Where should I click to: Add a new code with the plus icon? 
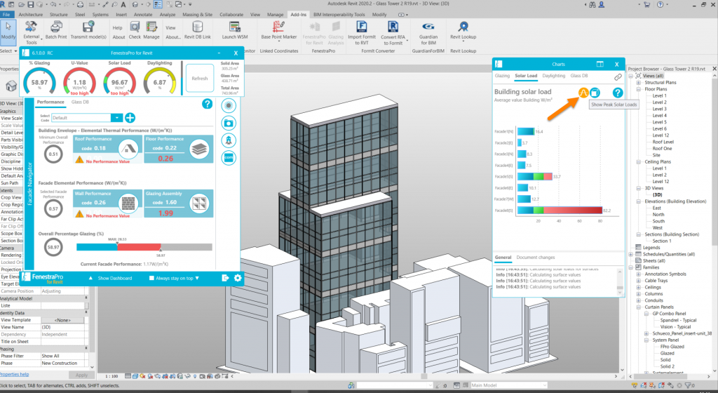click(130, 118)
